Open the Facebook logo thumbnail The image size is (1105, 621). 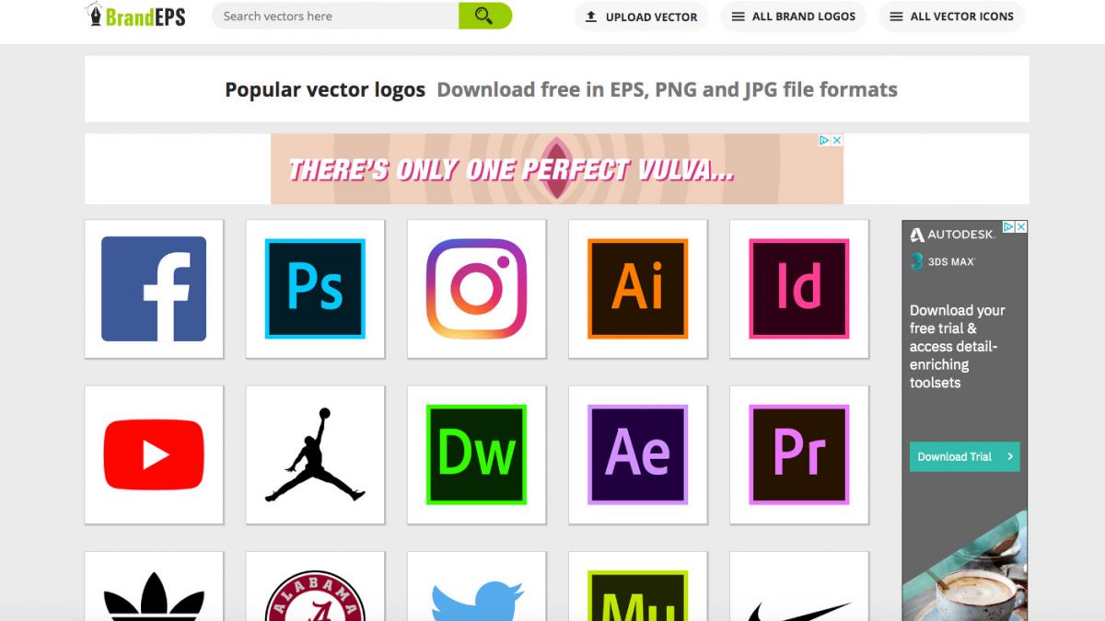153,288
